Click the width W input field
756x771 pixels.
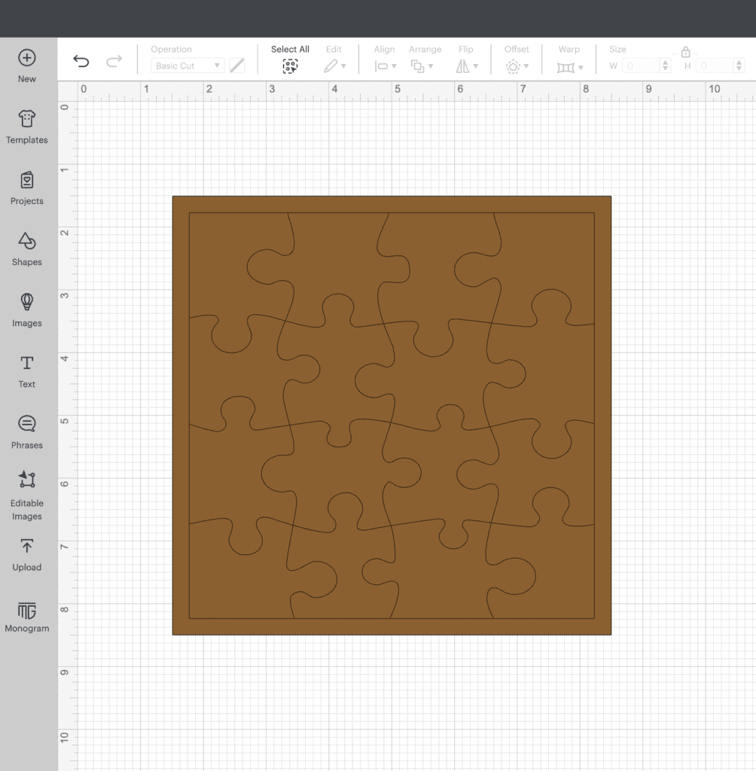(640, 66)
